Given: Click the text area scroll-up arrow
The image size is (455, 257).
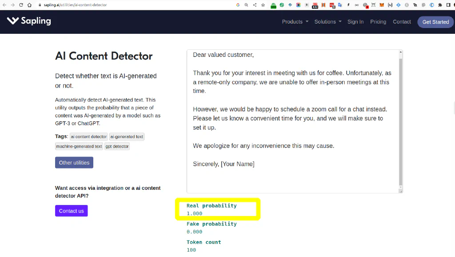Looking at the screenshot, I should 401,52.
